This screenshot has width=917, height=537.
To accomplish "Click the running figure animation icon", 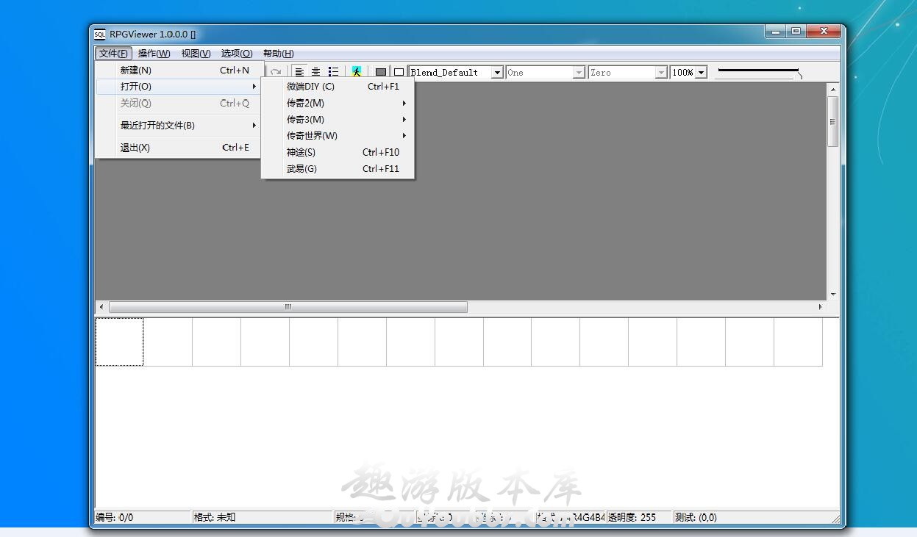I will (x=357, y=72).
